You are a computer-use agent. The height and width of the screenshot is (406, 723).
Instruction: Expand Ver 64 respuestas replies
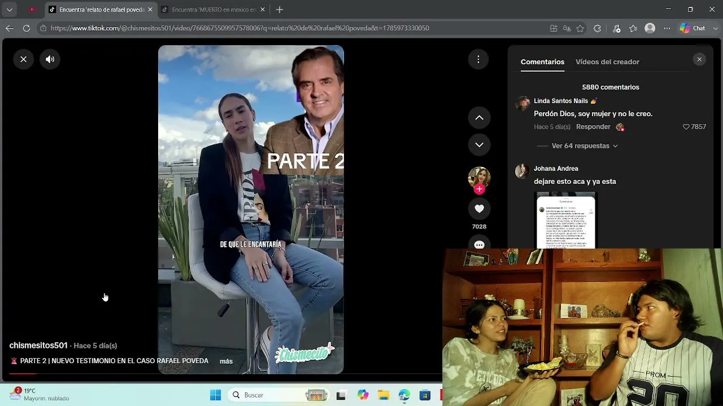point(585,146)
